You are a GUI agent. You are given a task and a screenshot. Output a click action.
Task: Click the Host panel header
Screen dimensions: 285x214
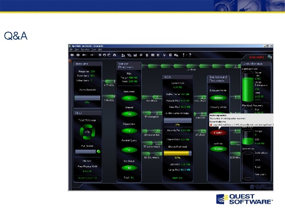point(87,113)
